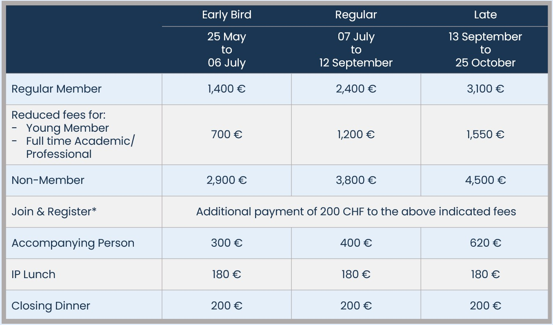Viewport: 553px width, 325px height.
Task: Select the Young Member reduced fee line
Action: tap(67, 128)
